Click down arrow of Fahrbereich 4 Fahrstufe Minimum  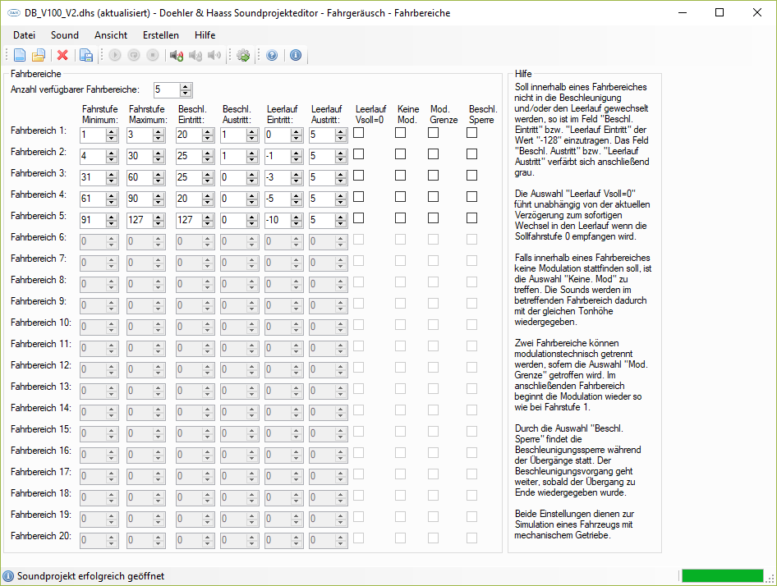(x=112, y=202)
